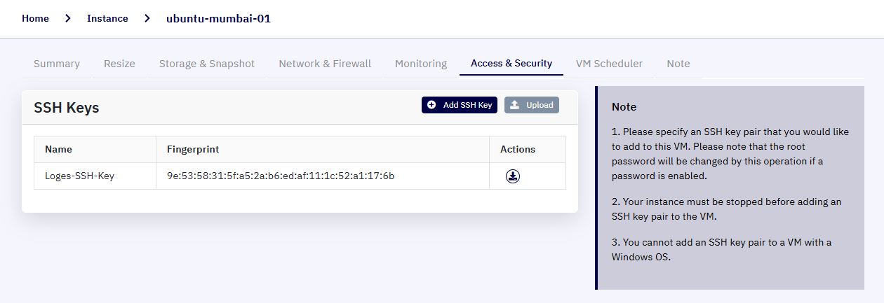Select the Monitoring tab
Viewport: 884px width, 303px height.
click(x=421, y=64)
